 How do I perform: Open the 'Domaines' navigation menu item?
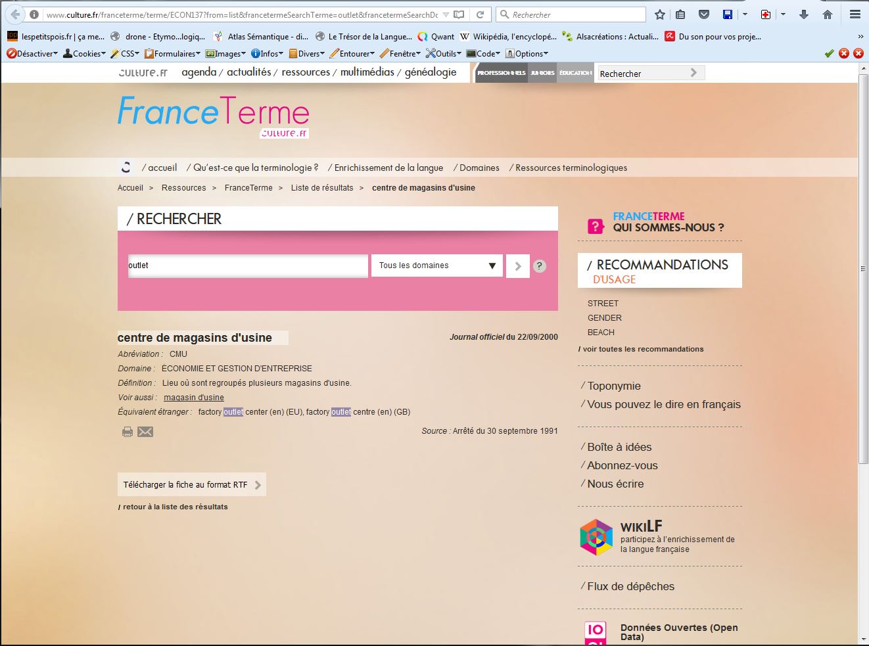tap(479, 168)
